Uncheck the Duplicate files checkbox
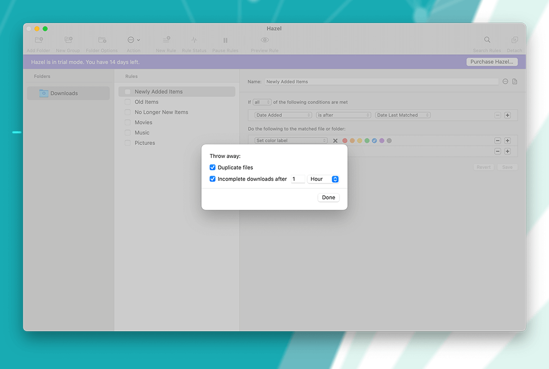The height and width of the screenshot is (369, 549). pos(213,168)
